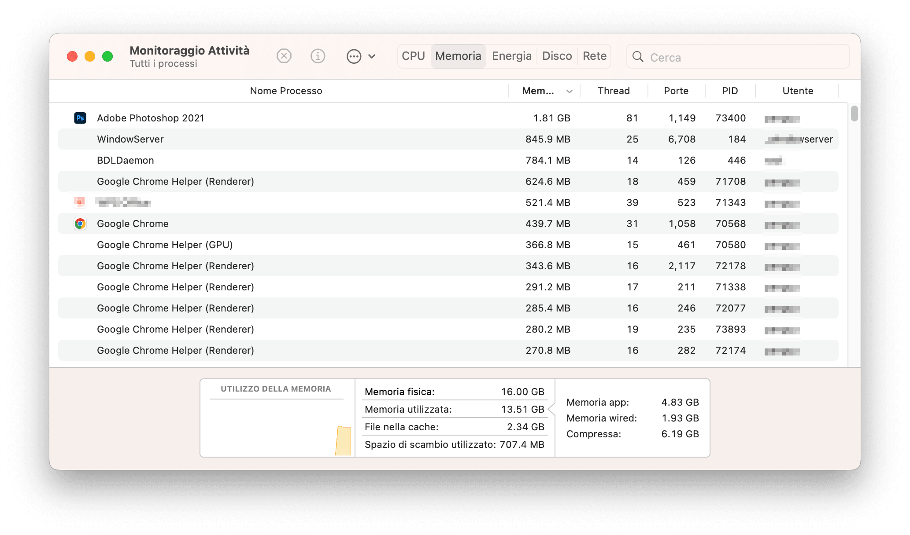Viewport: 910px width, 535px height.
Task: Sort by Porte column header
Action: click(676, 91)
